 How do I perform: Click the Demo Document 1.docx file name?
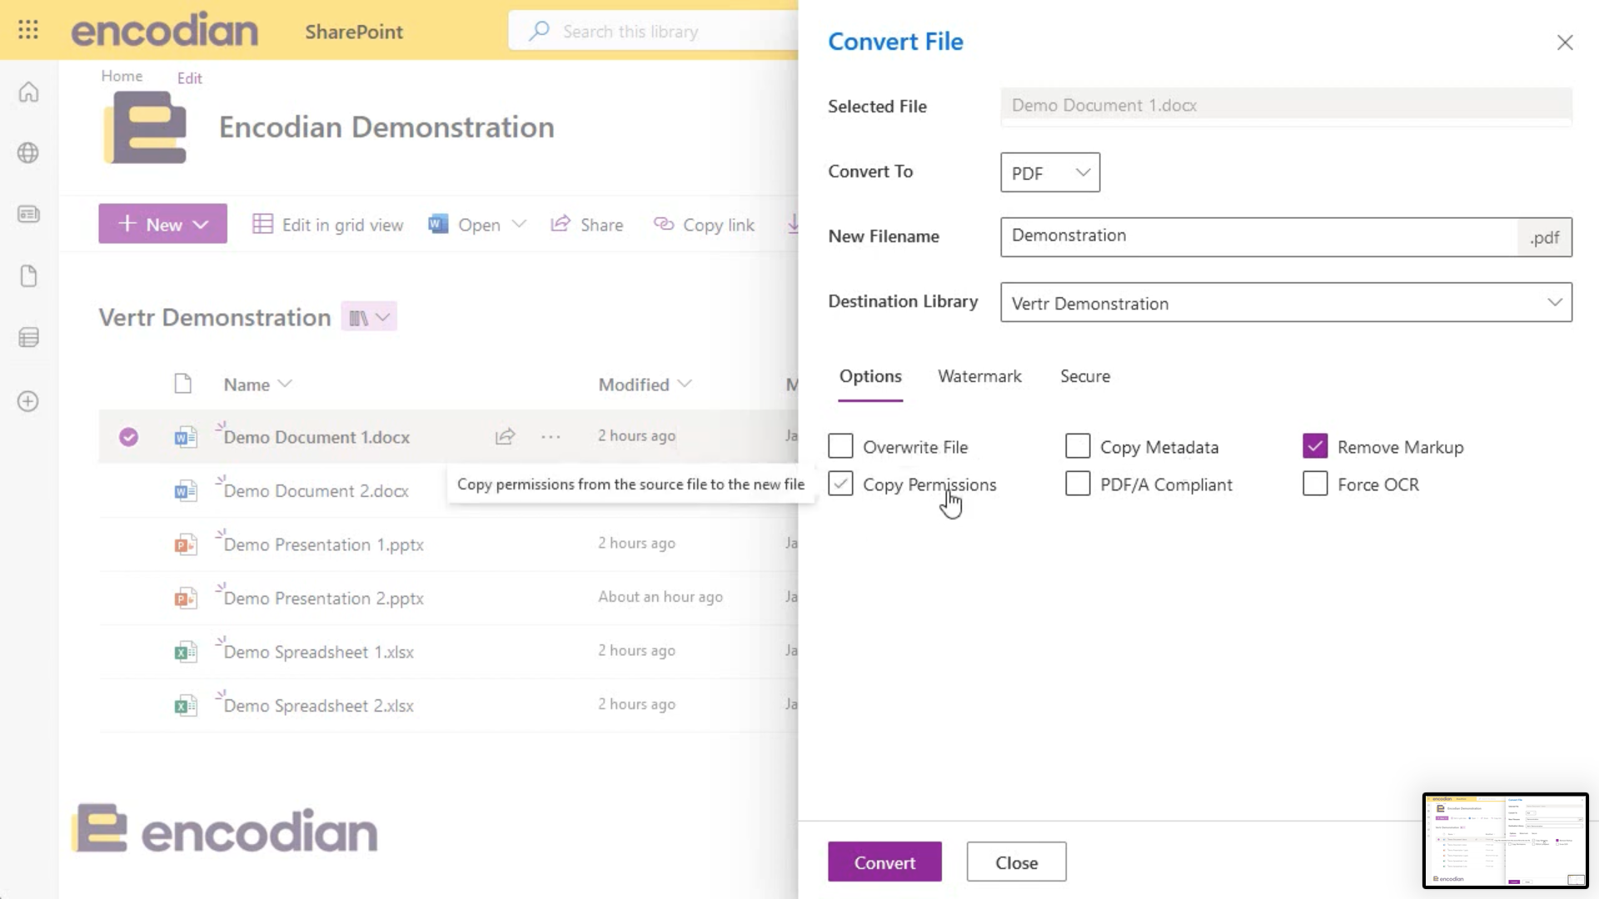coord(316,437)
